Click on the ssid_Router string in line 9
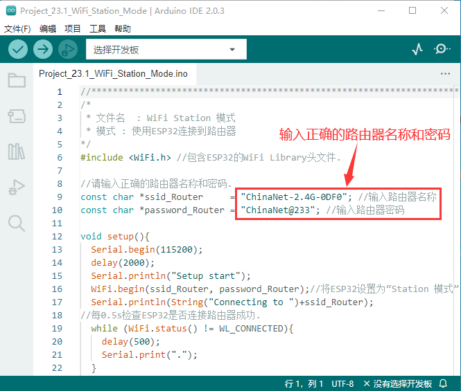Image resolution: width=461 pixels, height=391 pixels. pos(296,197)
